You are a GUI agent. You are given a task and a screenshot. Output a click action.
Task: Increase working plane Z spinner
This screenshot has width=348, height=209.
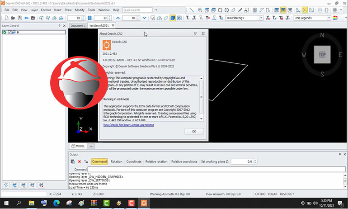[x=255, y=160]
